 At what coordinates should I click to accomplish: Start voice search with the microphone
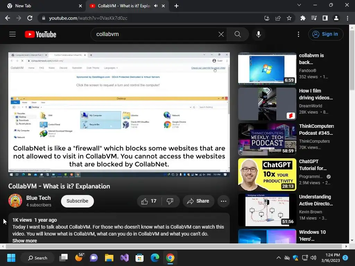[259, 34]
